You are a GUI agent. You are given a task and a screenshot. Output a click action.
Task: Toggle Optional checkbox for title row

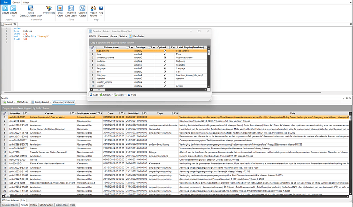(x=165, y=72)
